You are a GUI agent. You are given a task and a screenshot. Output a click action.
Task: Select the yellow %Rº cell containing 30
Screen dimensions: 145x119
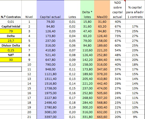[11, 60]
